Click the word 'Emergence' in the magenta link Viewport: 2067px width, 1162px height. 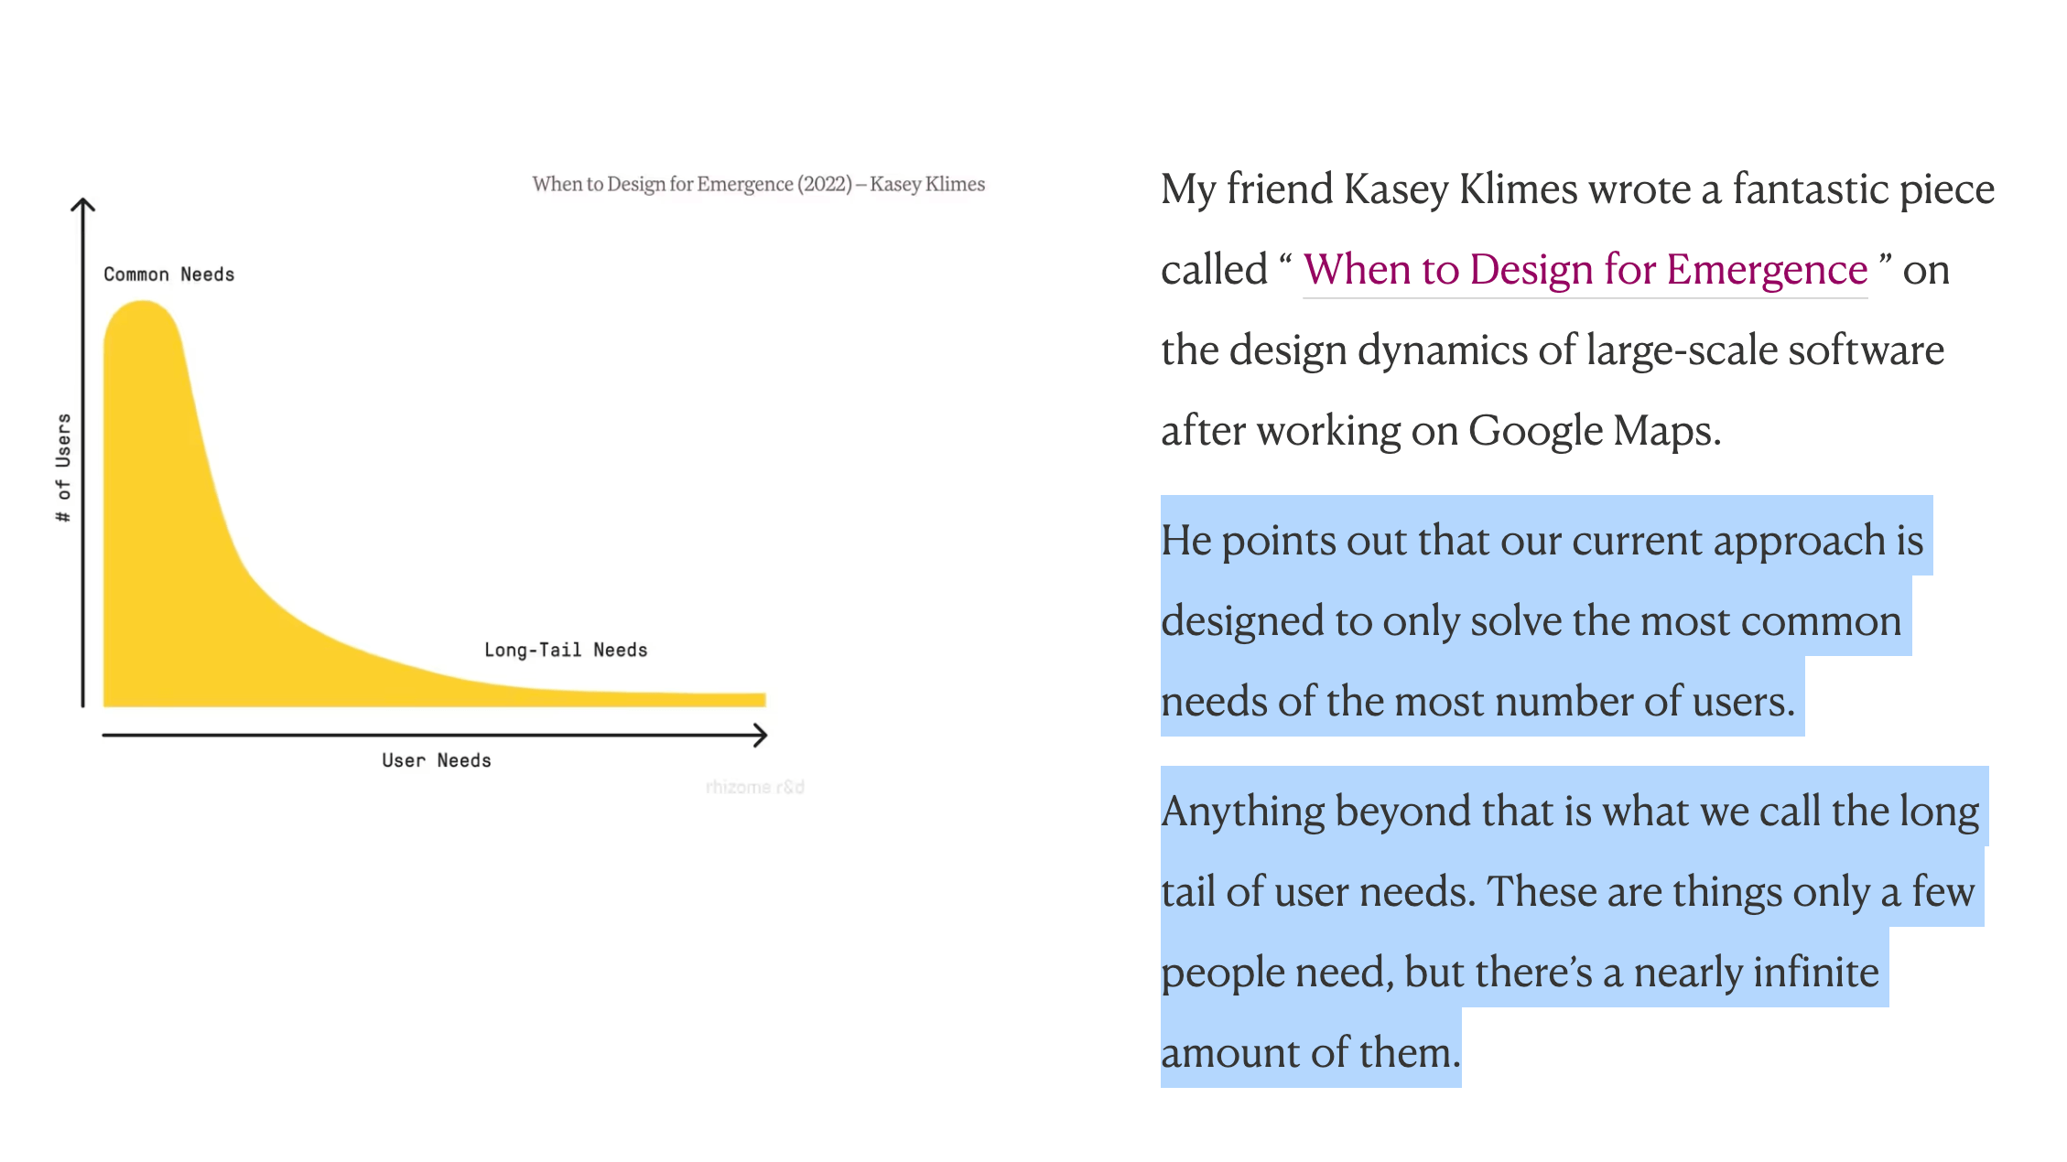(1767, 270)
